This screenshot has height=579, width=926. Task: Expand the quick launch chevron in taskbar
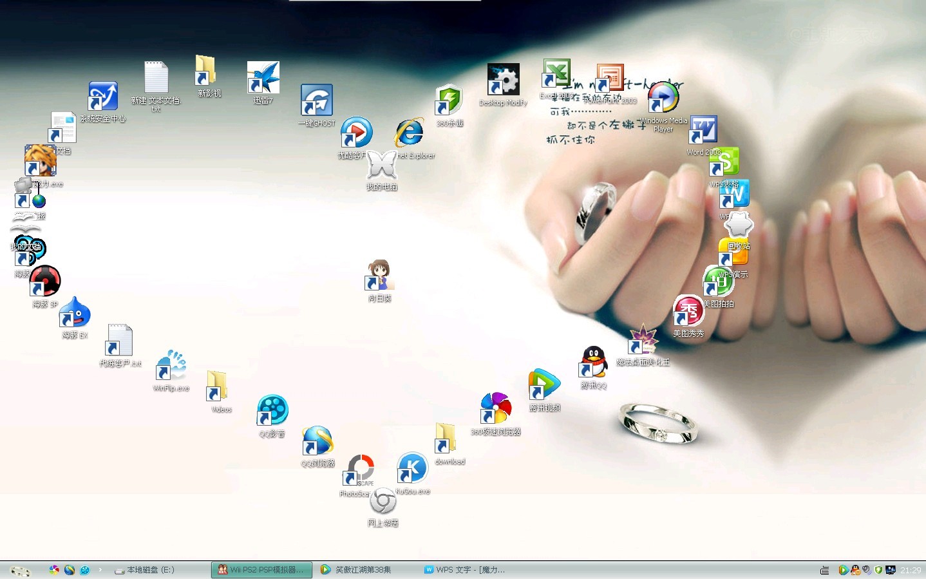click(100, 569)
